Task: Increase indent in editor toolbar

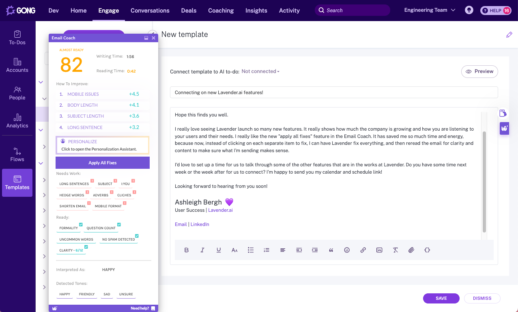Action: click(315, 250)
